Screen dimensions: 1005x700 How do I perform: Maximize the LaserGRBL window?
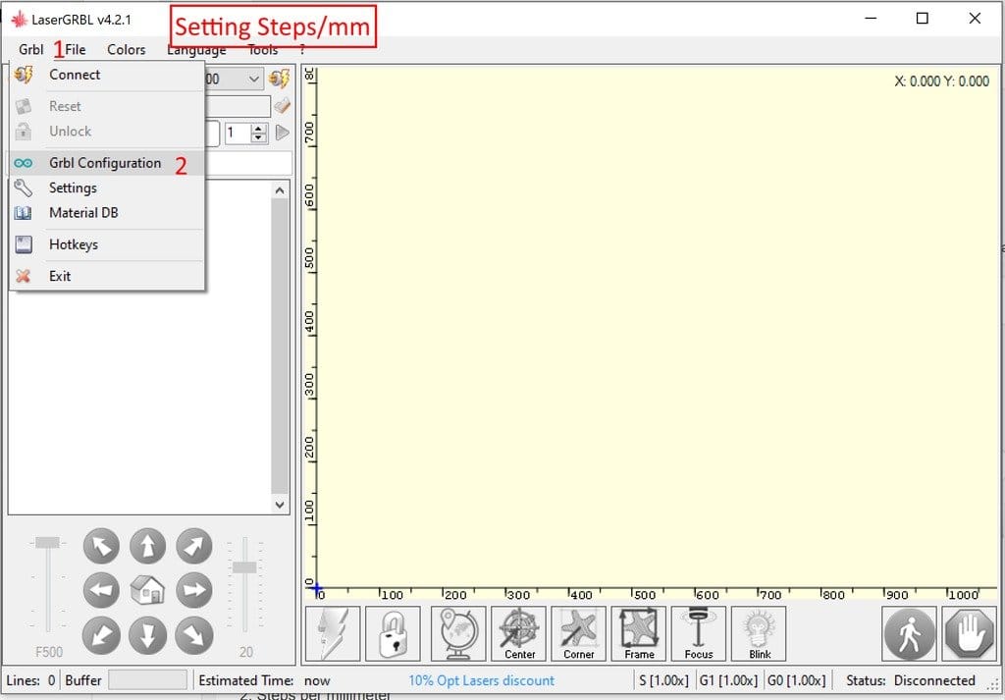coord(923,19)
